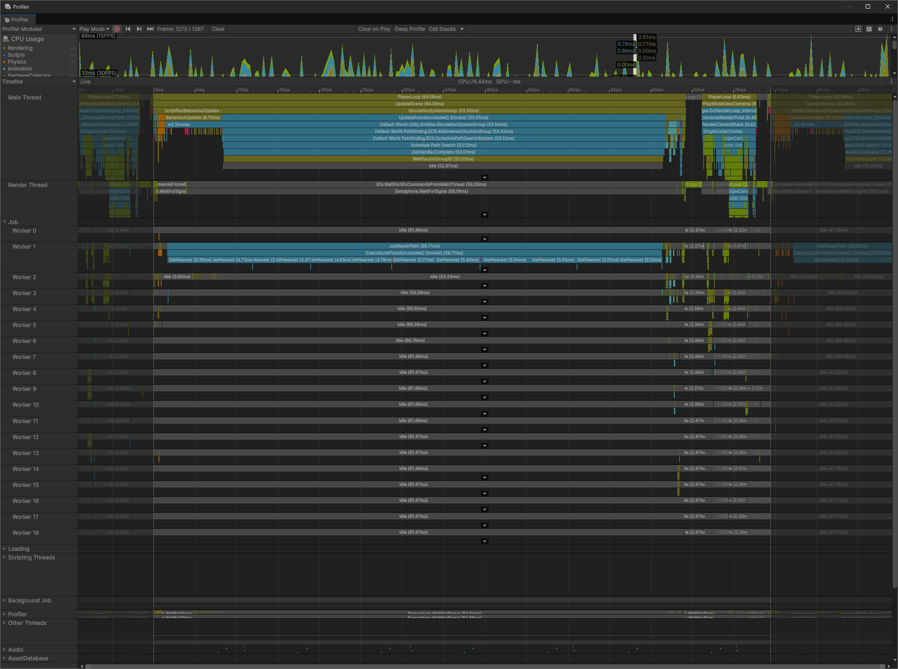This screenshot has width=898, height=669.
Task: Enable Call Stacks recording
Action: (x=442, y=29)
